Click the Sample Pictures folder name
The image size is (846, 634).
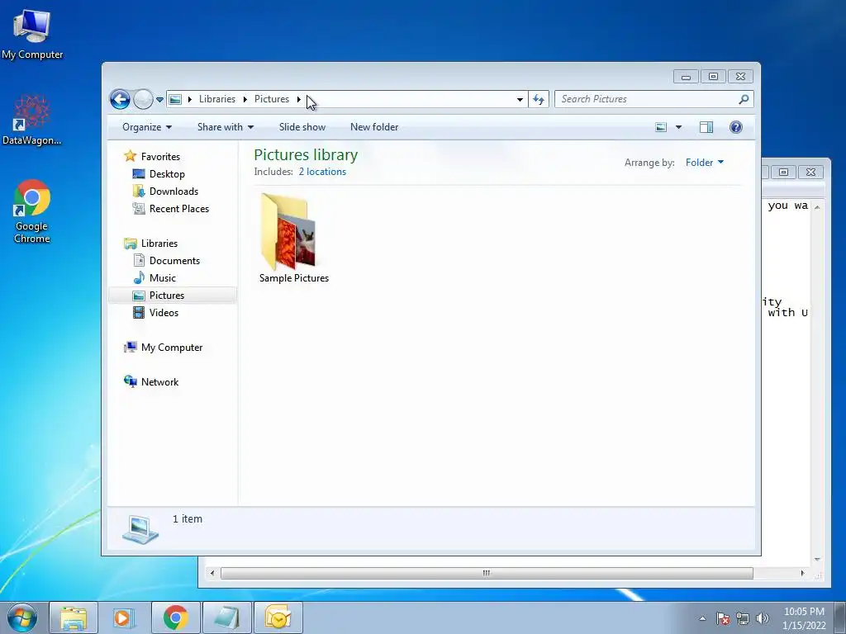click(294, 278)
